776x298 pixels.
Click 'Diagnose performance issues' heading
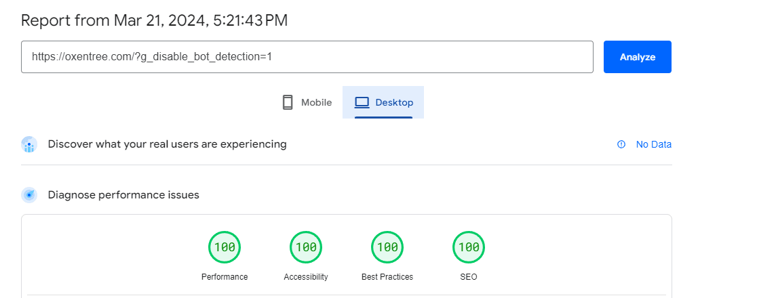123,194
